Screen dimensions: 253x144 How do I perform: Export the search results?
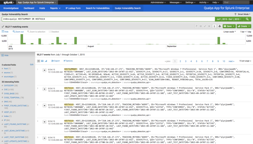coord(56,61)
